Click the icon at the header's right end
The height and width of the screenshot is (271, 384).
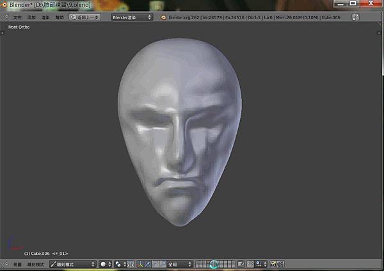(x=356, y=17)
